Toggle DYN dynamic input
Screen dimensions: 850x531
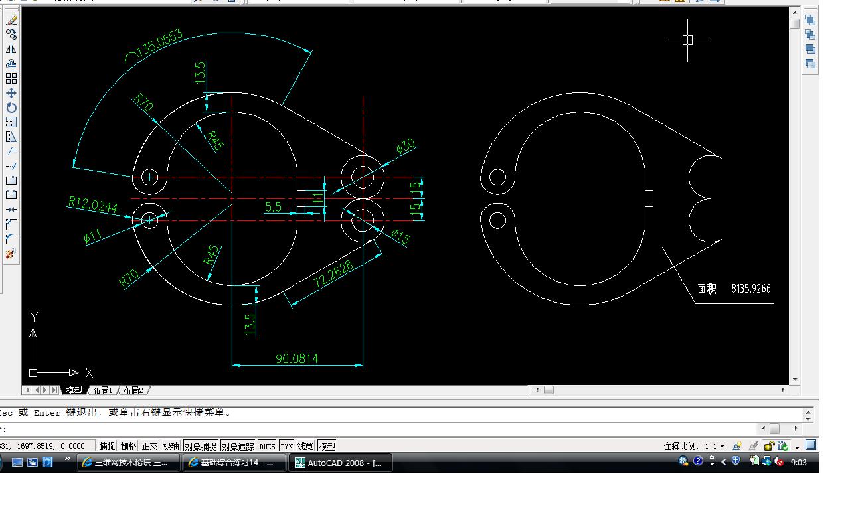tap(287, 446)
